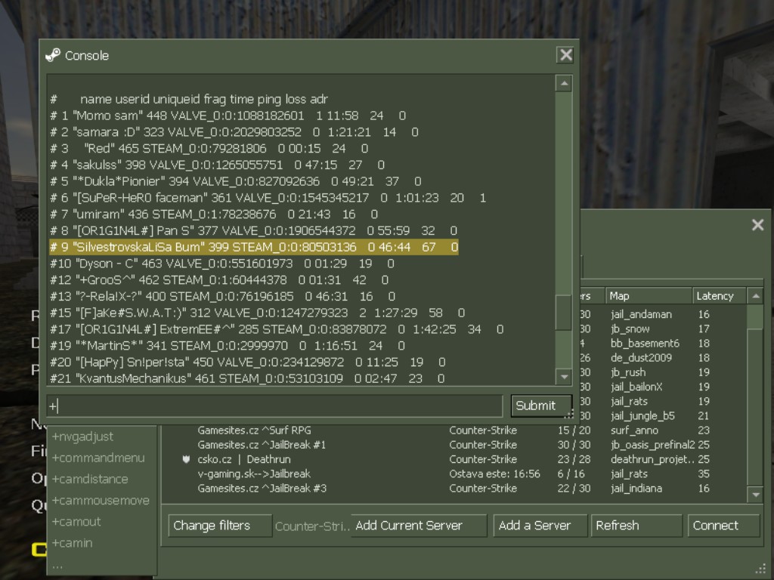Open Change filters in server browser

click(x=220, y=526)
